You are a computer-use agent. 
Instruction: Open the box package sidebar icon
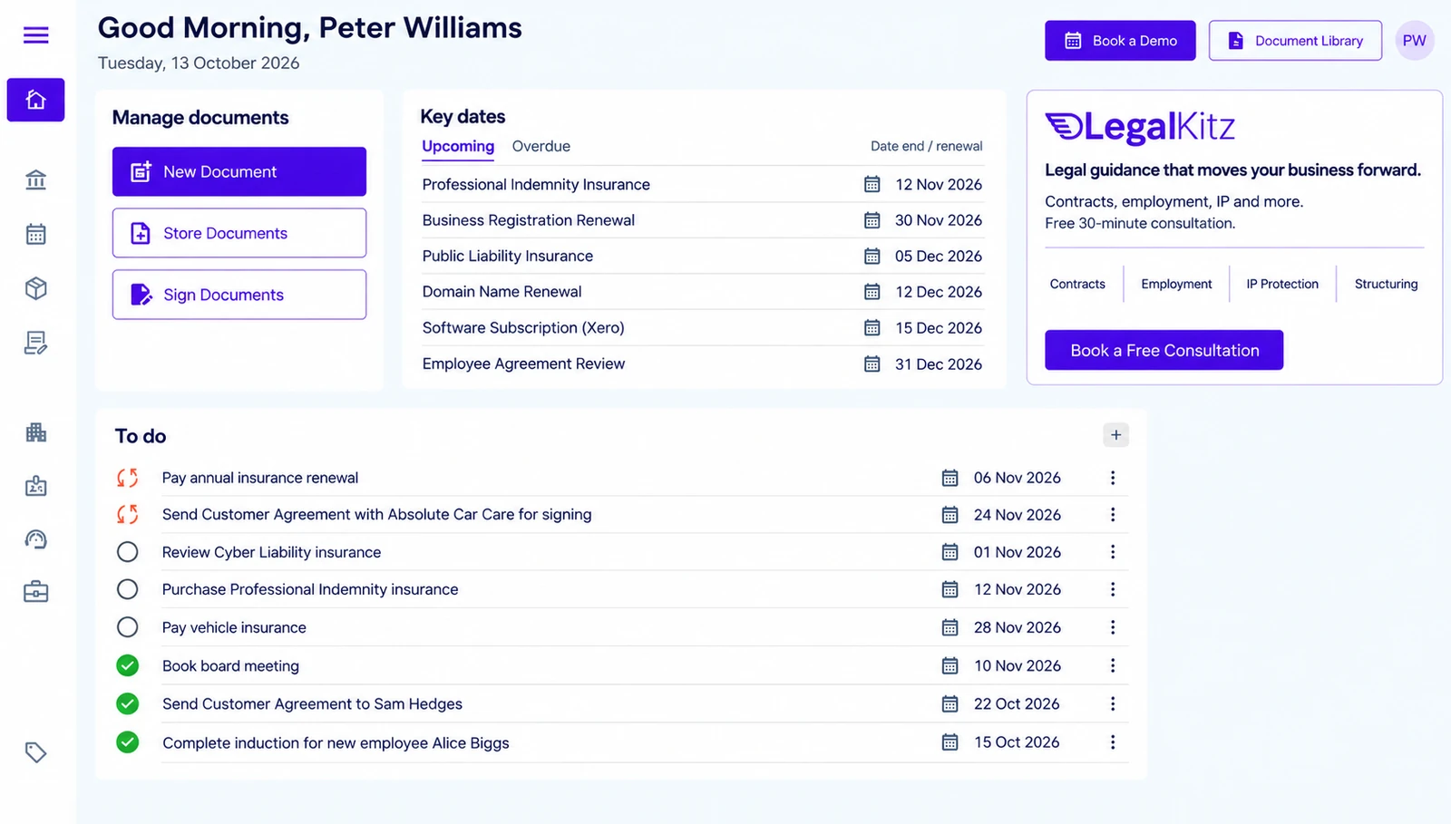tap(36, 288)
